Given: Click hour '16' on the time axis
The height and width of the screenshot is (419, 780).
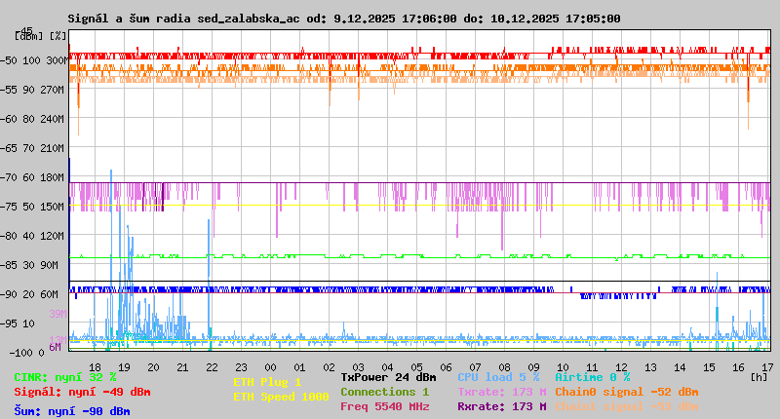Looking at the screenshot, I should click(x=738, y=367).
